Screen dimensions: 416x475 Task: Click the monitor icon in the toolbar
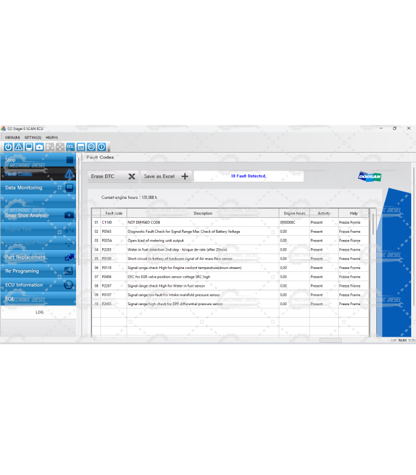[x=29, y=147]
